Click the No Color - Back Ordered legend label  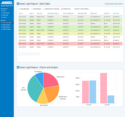(x=82, y=9)
